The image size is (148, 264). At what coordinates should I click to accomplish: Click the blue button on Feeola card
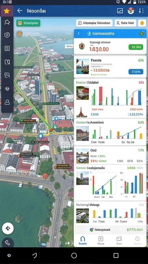(136, 72)
